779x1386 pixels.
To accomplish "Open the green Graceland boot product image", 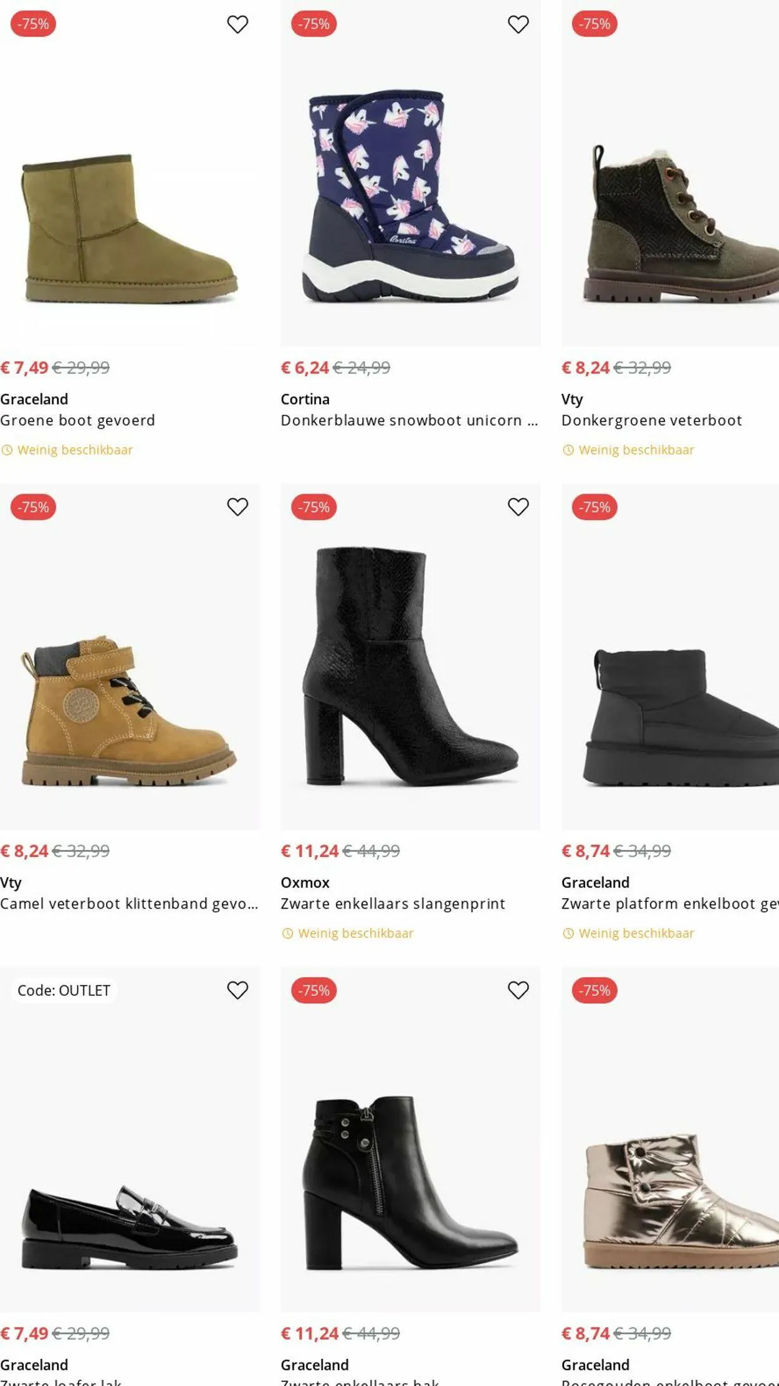I will (130, 228).
